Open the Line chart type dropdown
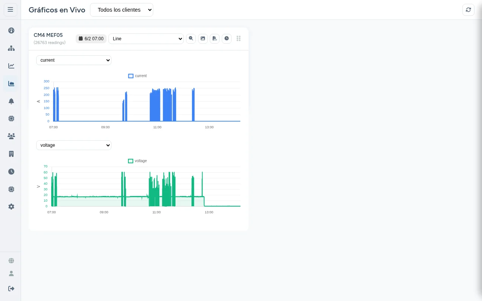 coord(146,39)
